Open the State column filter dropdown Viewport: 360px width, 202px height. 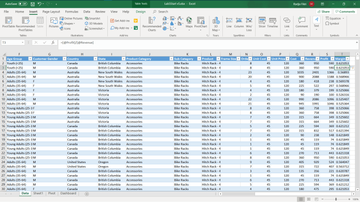123,58
